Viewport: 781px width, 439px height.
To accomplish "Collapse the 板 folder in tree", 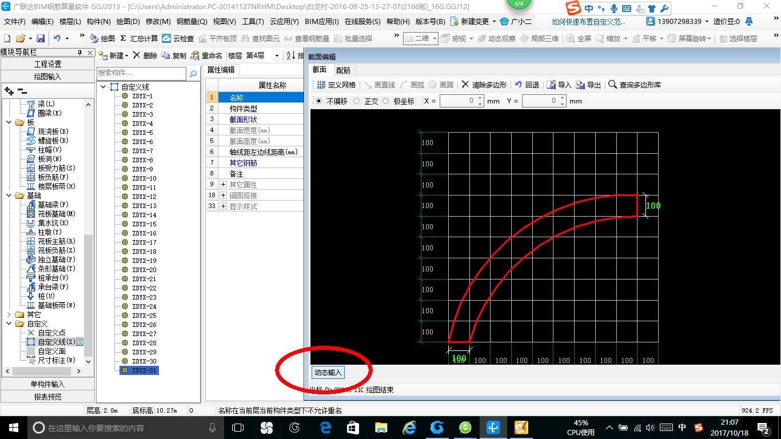I will tap(9, 122).
